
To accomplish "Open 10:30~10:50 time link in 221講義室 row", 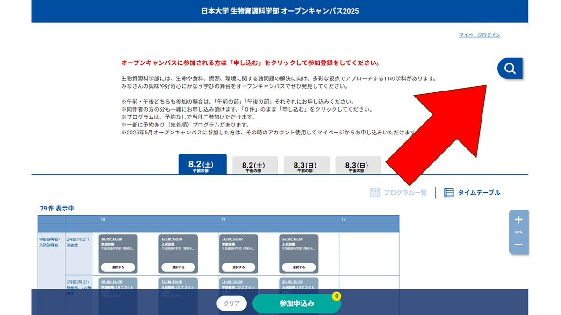I will 172,282.
